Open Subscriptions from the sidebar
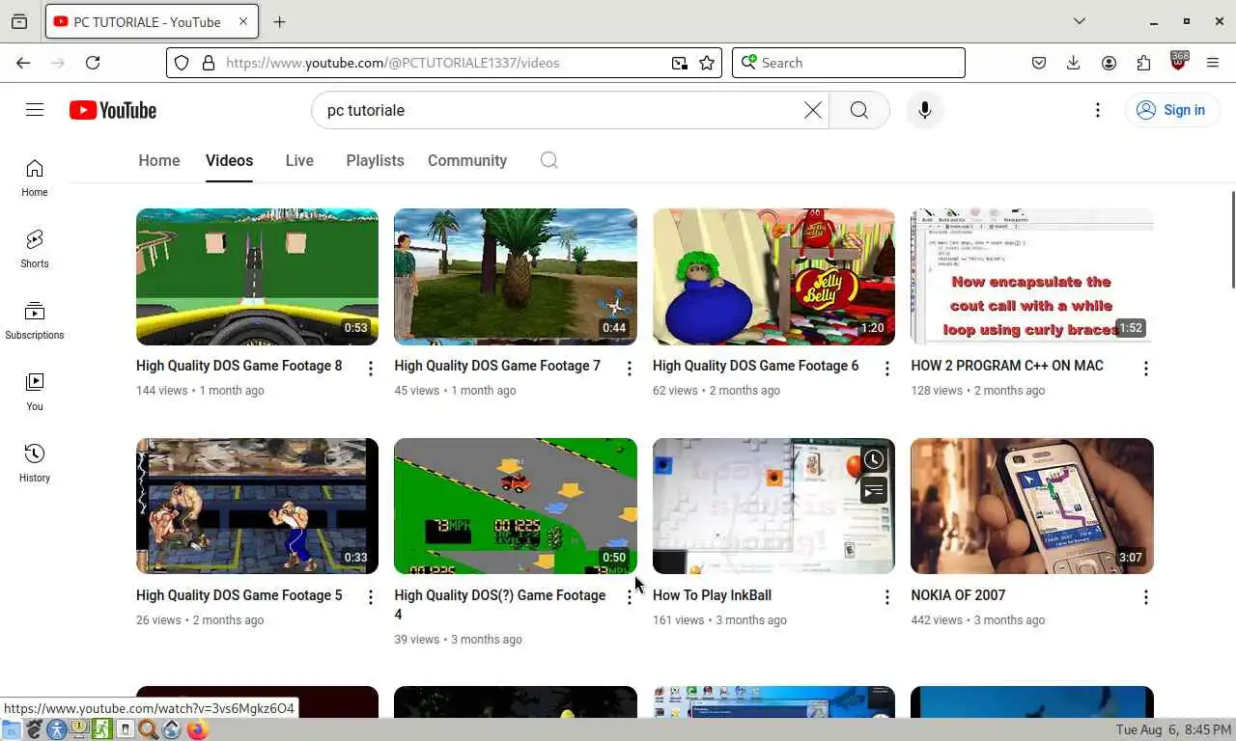Image resolution: width=1236 pixels, height=741 pixels. pyautogui.click(x=35, y=320)
